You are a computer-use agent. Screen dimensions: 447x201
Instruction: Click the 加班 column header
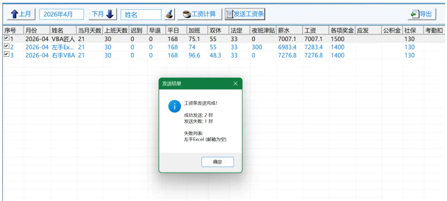tap(197, 31)
